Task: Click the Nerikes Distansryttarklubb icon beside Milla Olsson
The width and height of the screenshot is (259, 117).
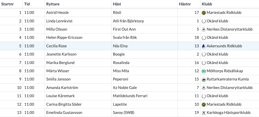Action: tap(204, 29)
